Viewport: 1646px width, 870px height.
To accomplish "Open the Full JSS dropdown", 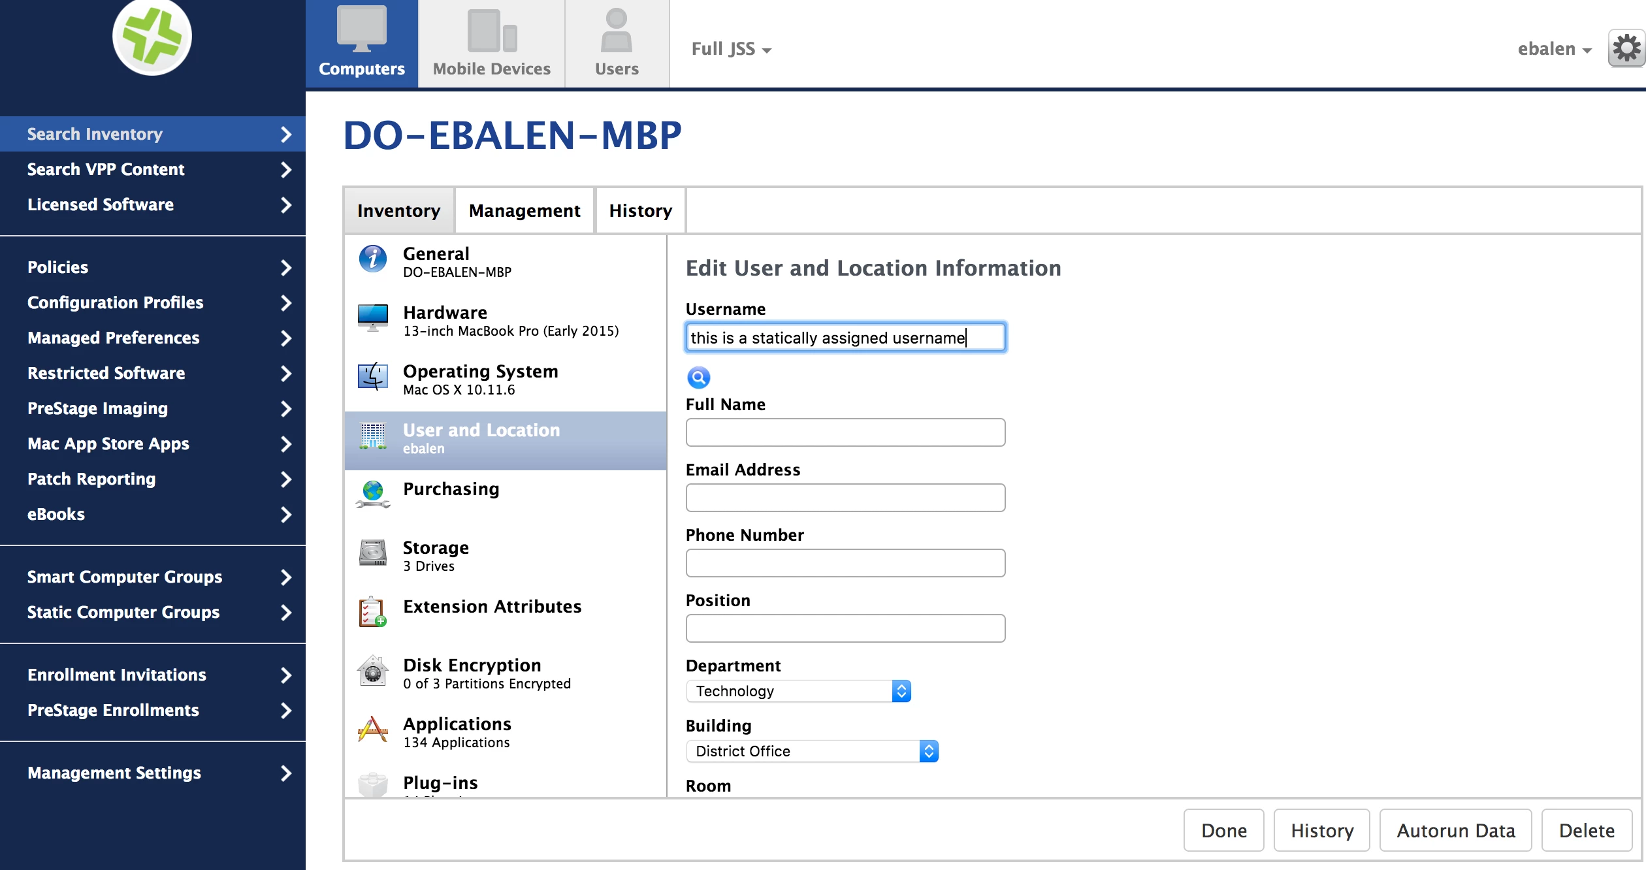I will [x=732, y=49].
